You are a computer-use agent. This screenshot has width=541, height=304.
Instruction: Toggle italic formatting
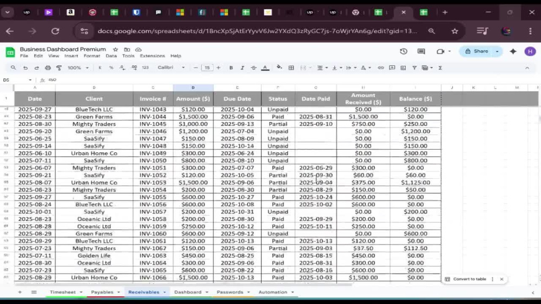point(242,68)
